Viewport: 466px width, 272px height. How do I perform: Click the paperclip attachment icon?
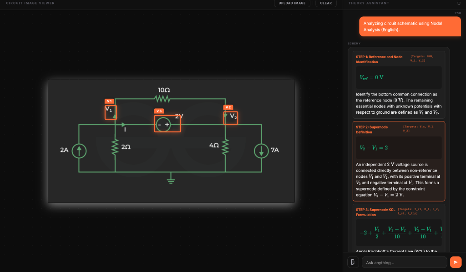pos(353,262)
